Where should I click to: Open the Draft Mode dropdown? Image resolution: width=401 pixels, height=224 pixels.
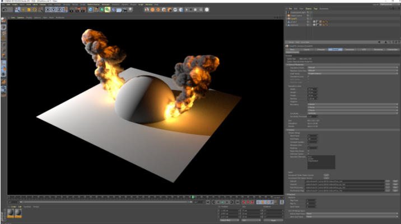(353, 74)
